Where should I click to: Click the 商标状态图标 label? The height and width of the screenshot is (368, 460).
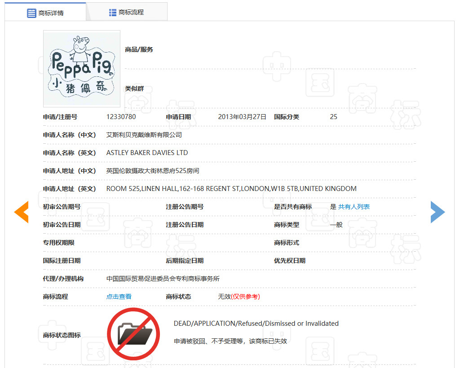tap(62, 335)
